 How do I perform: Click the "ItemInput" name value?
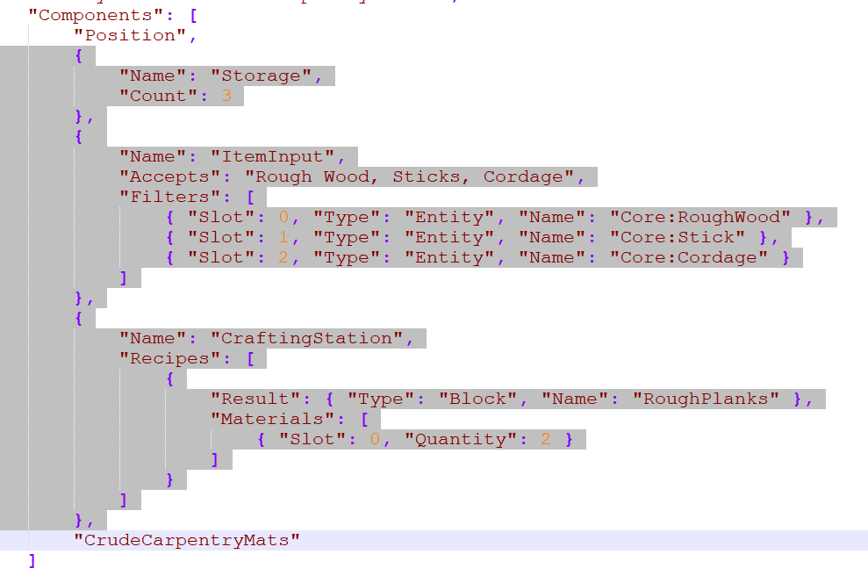pyautogui.click(x=272, y=156)
